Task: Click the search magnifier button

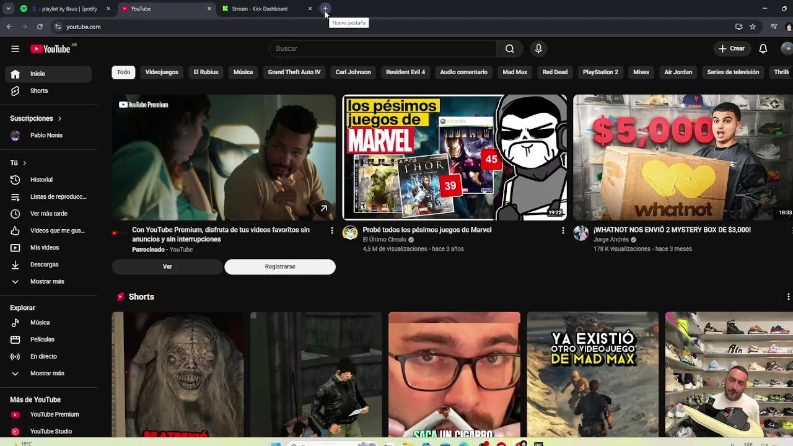Action: [509, 48]
